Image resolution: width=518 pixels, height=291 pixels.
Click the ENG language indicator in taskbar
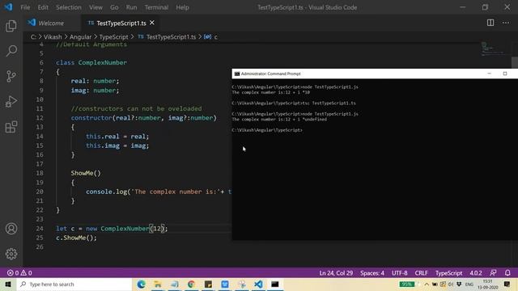click(469, 284)
